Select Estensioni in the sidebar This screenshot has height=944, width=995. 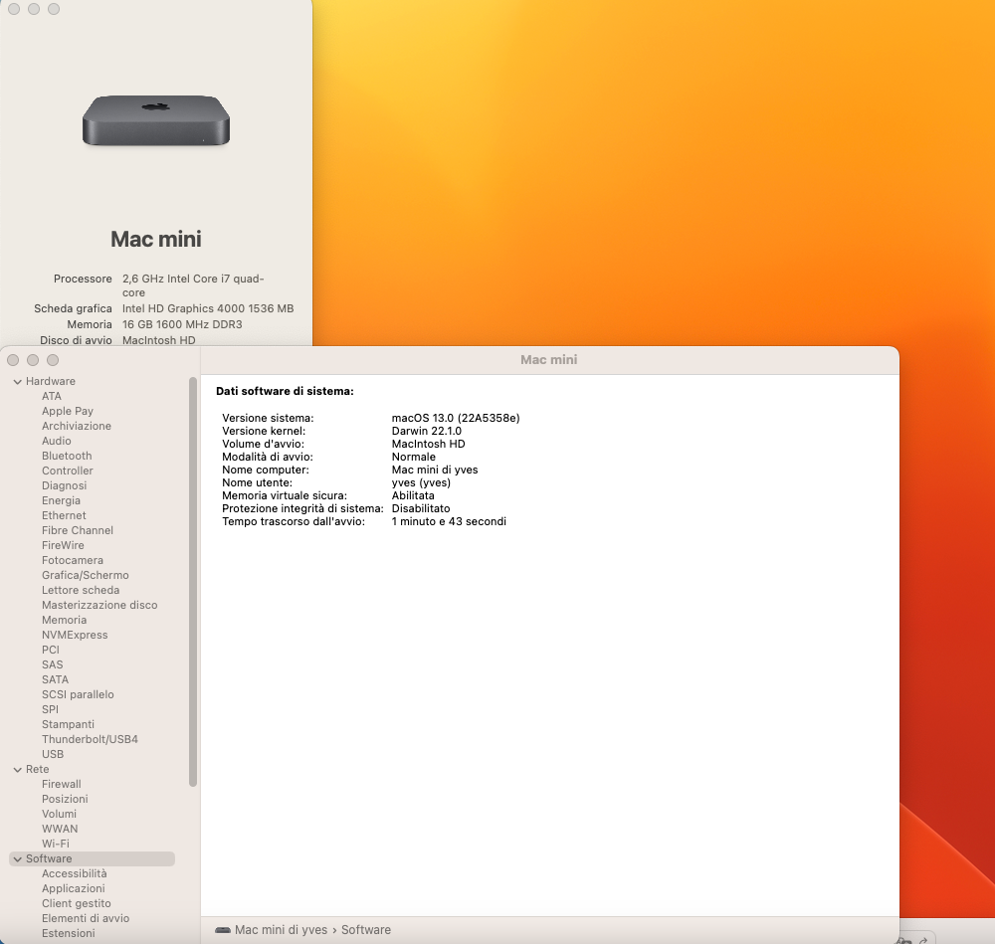point(69,933)
